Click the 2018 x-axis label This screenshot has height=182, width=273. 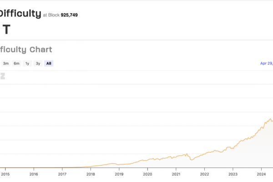[x=91, y=173]
